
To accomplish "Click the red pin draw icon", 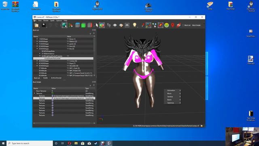I will click(x=143, y=25).
